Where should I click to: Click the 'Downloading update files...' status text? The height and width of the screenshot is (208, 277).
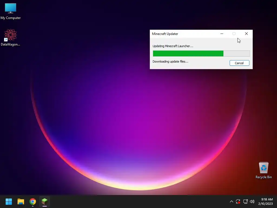click(170, 61)
